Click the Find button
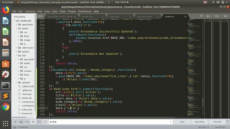 pos(182,122)
